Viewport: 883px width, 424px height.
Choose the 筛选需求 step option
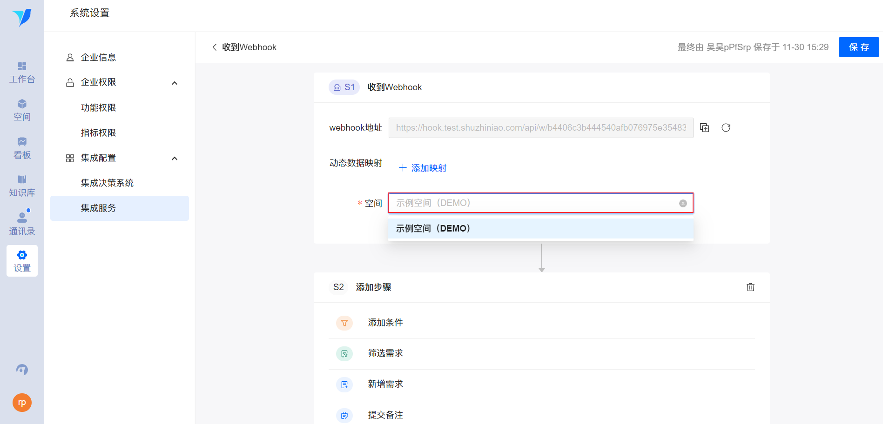385,353
